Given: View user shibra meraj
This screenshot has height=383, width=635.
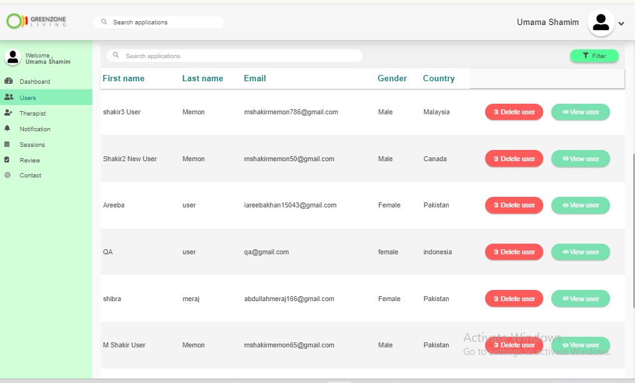Looking at the screenshot, I should point(580,299).
